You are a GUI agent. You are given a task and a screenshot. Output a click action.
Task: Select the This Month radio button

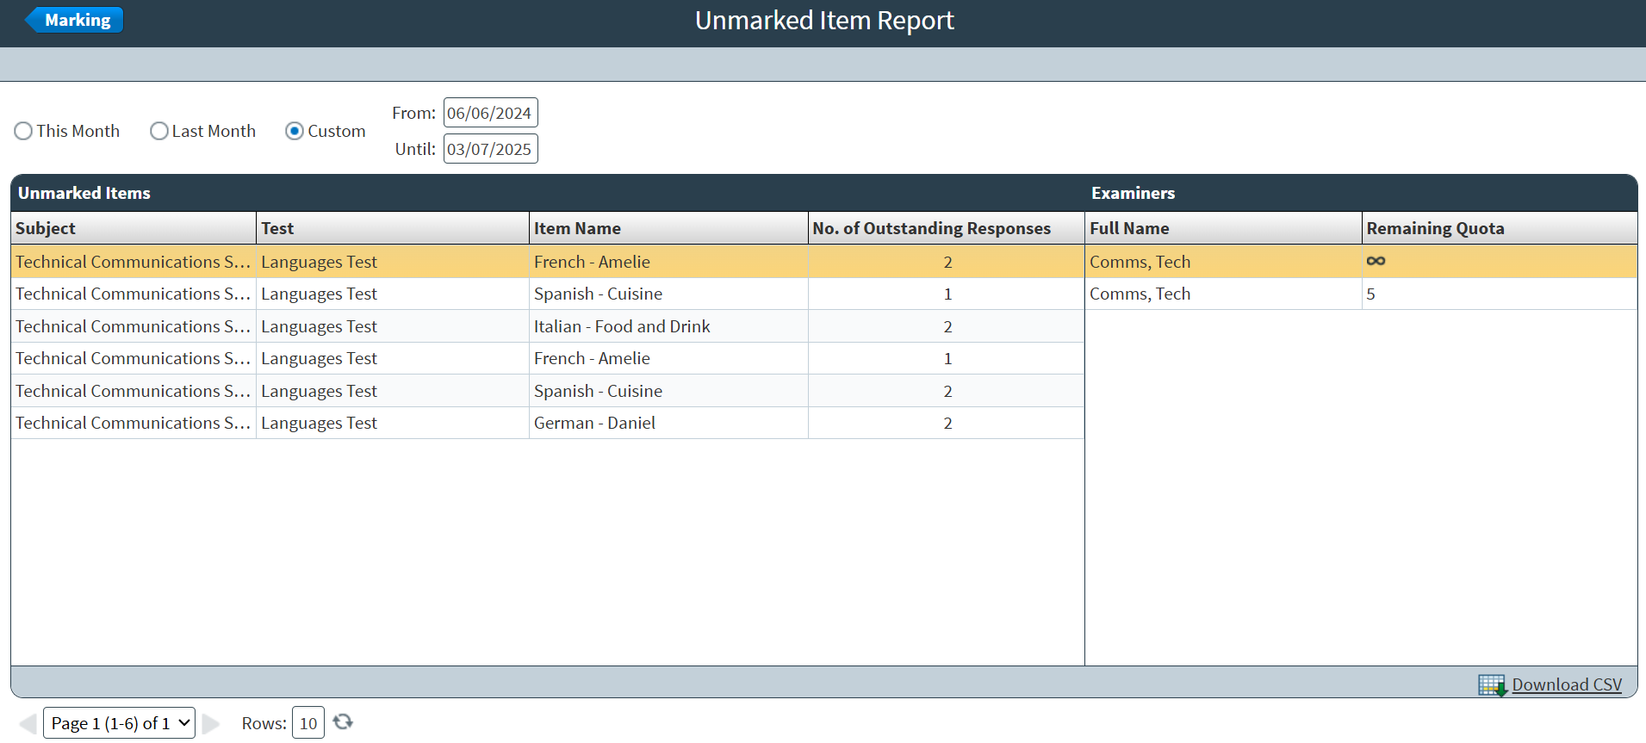(23, 131)
